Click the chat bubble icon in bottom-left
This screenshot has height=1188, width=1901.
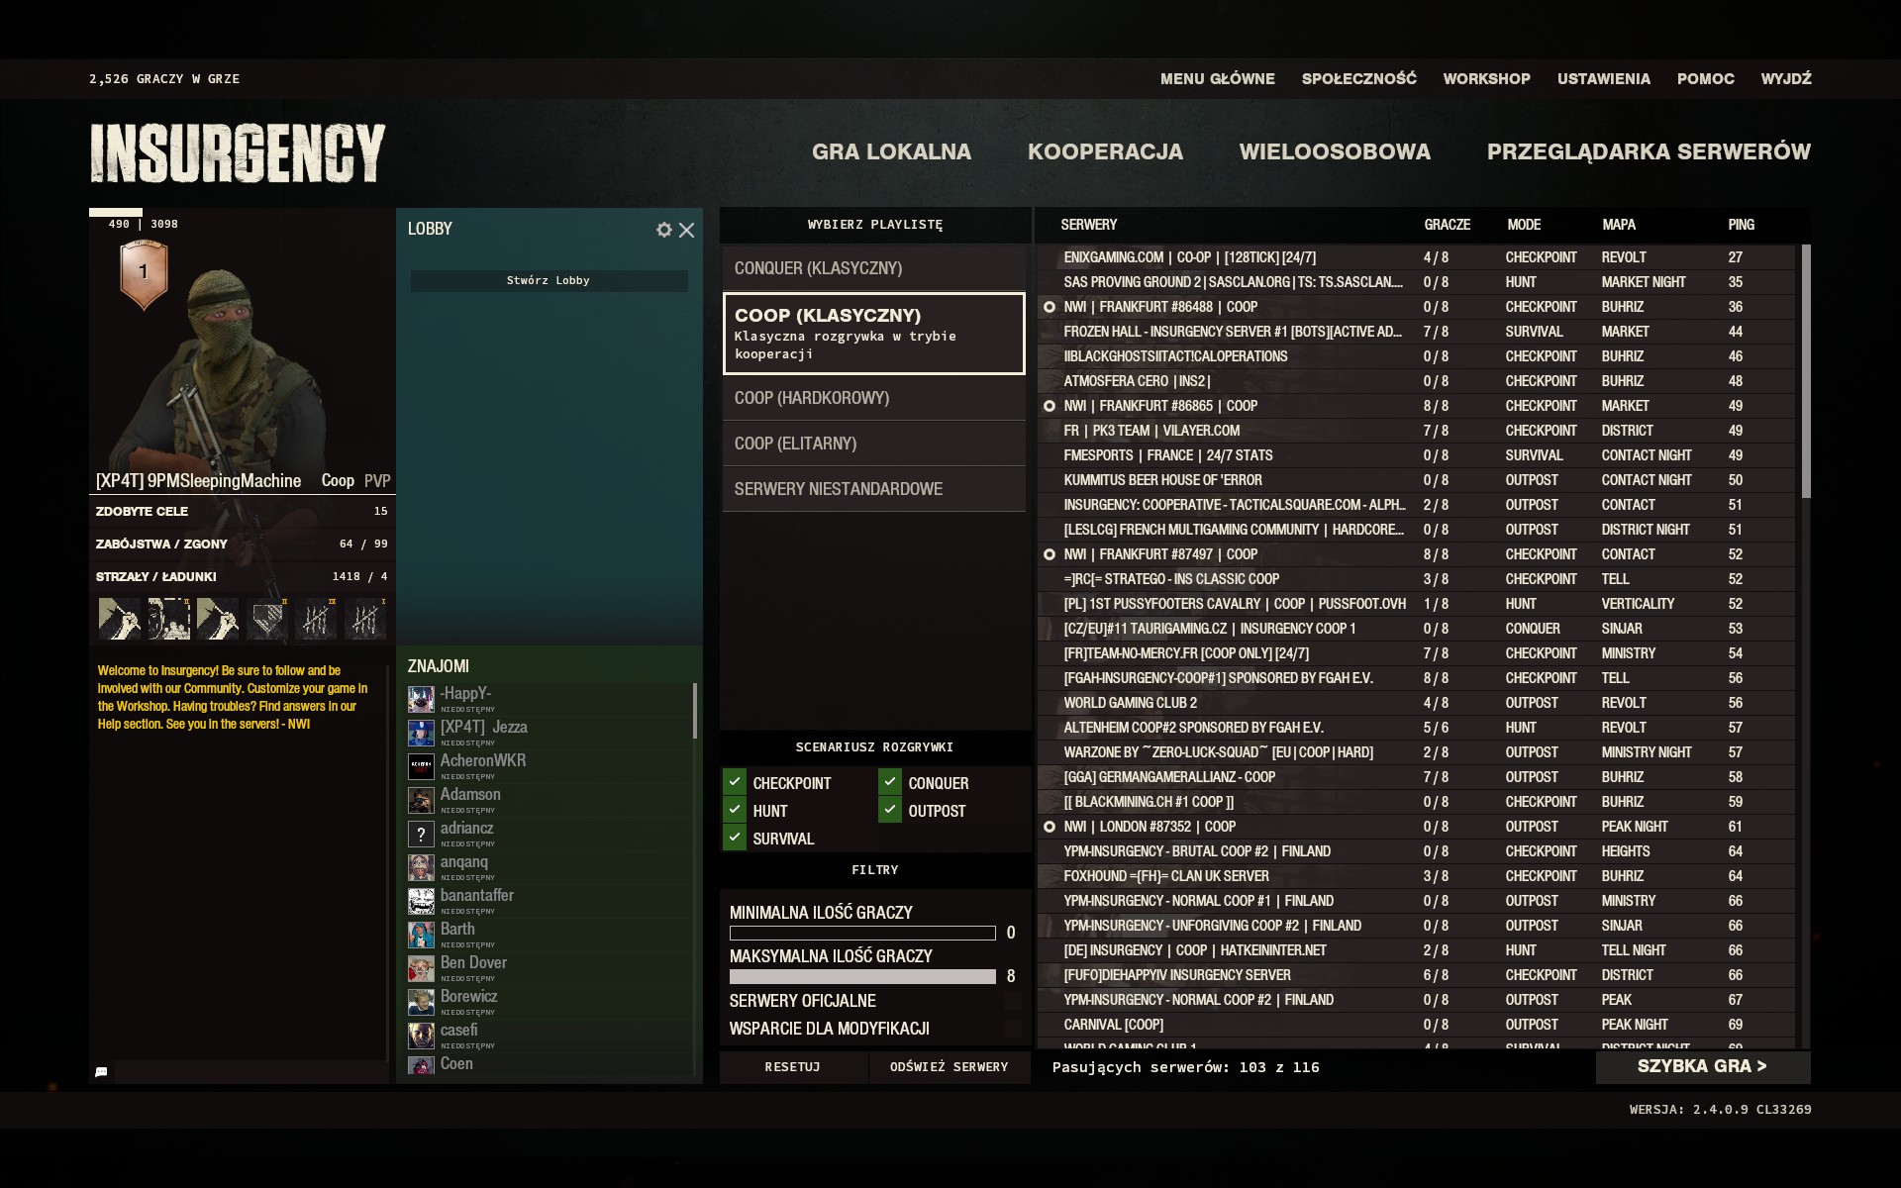pyautogui.click(x=101, y=1071)
